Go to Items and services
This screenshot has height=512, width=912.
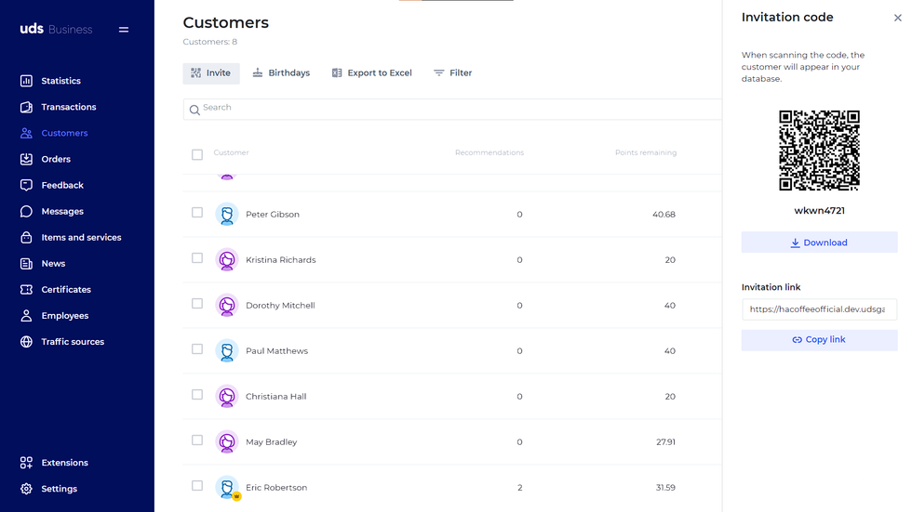82,238
